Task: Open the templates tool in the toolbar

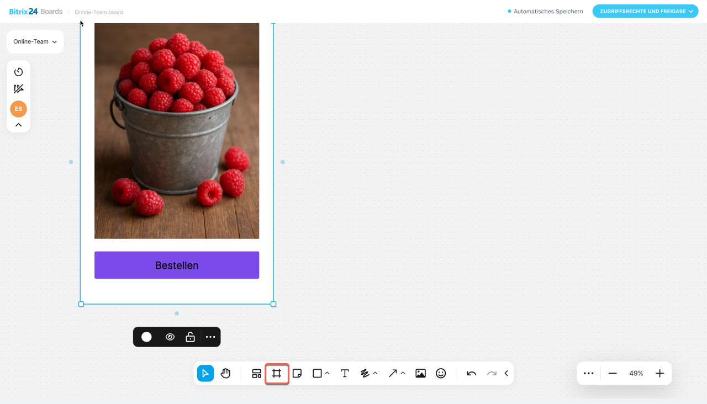Action: (x=256, y=374)
